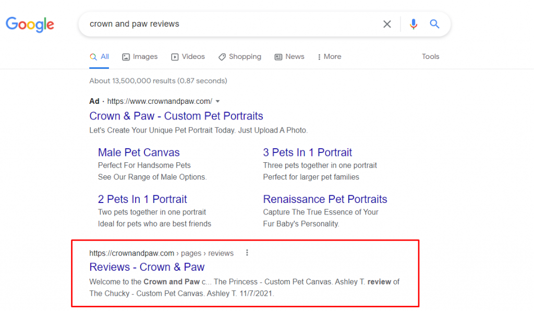Select the All results tab
Screen dimensions: 534x311
click(x=100, y=57)
